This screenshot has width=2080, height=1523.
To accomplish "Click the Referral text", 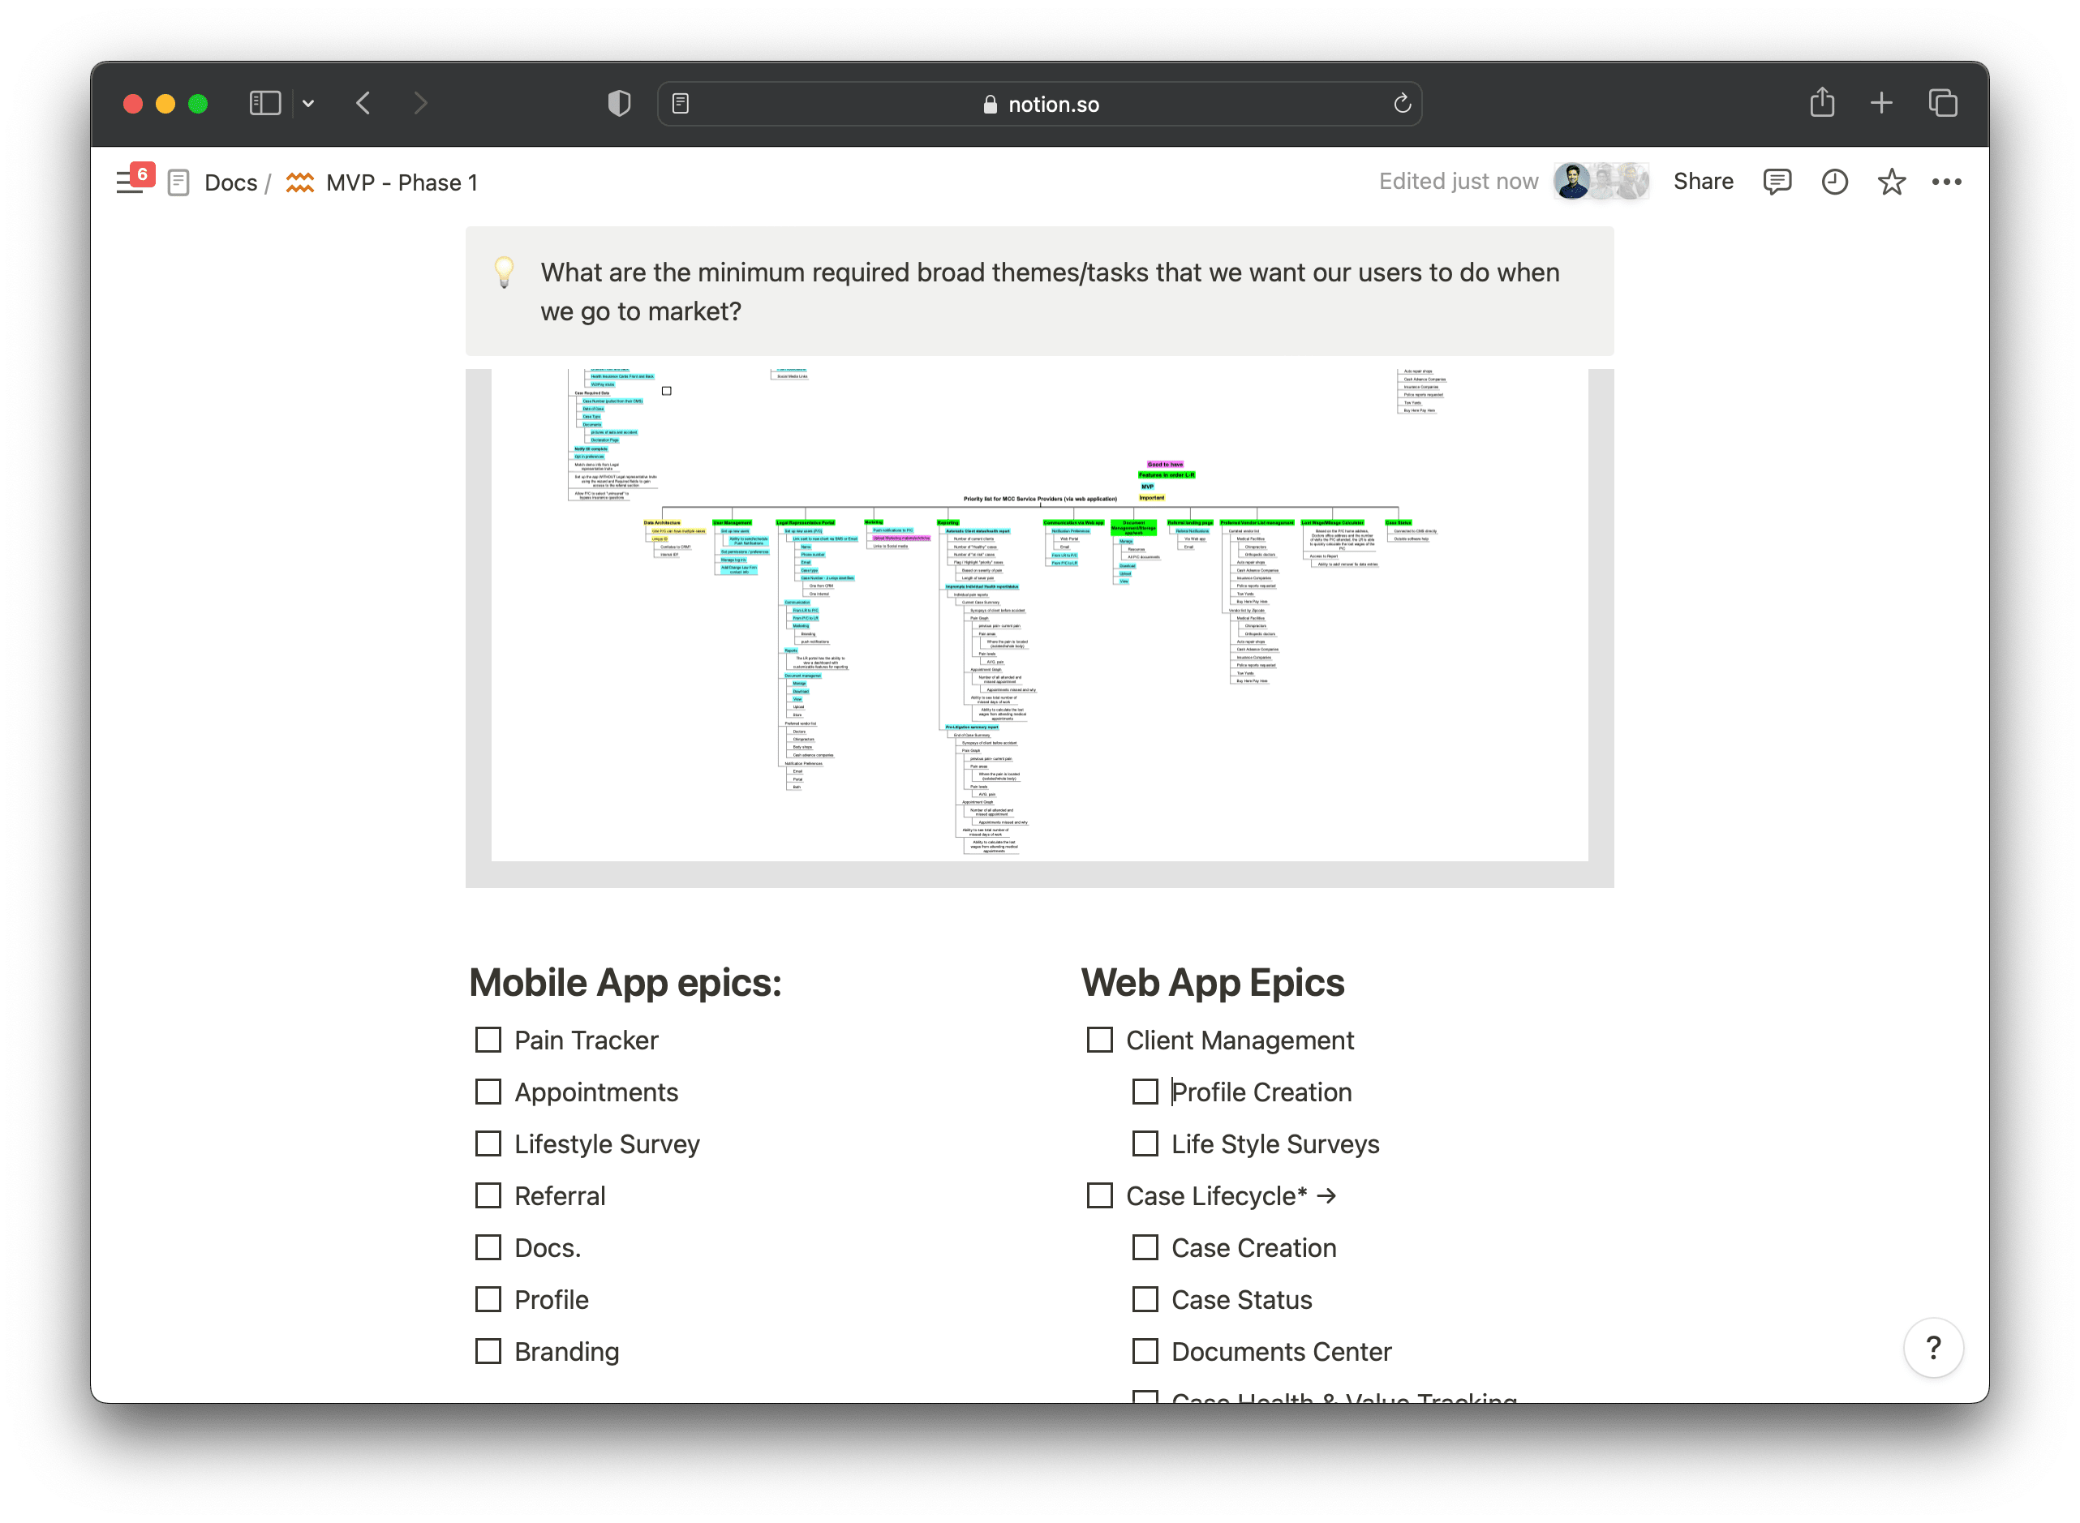I will point(560,1195).
